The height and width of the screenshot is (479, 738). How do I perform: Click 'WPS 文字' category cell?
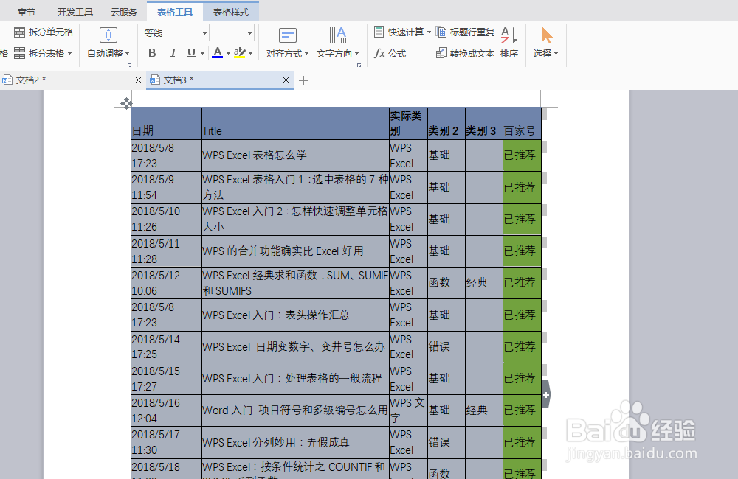(x=409, y=410)
